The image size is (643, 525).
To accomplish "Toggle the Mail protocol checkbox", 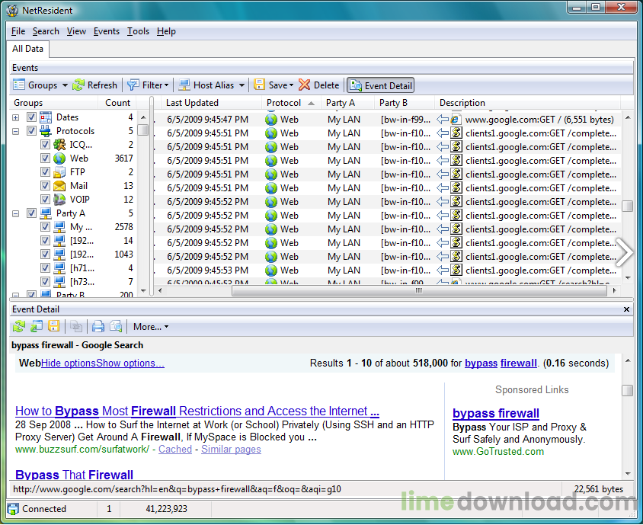I will (x=46, y=186).
